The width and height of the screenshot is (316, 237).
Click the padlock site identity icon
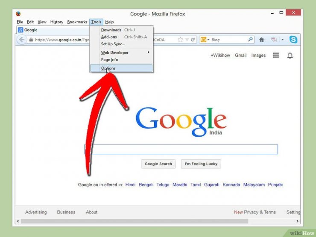pyautogui.click(x=31, y=39)
